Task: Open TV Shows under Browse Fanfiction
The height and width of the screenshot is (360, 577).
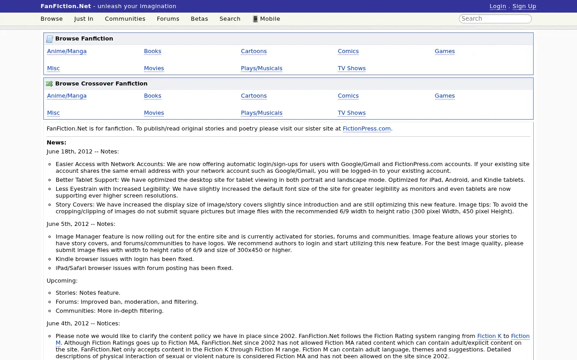Action: click(x=352, y=68)
